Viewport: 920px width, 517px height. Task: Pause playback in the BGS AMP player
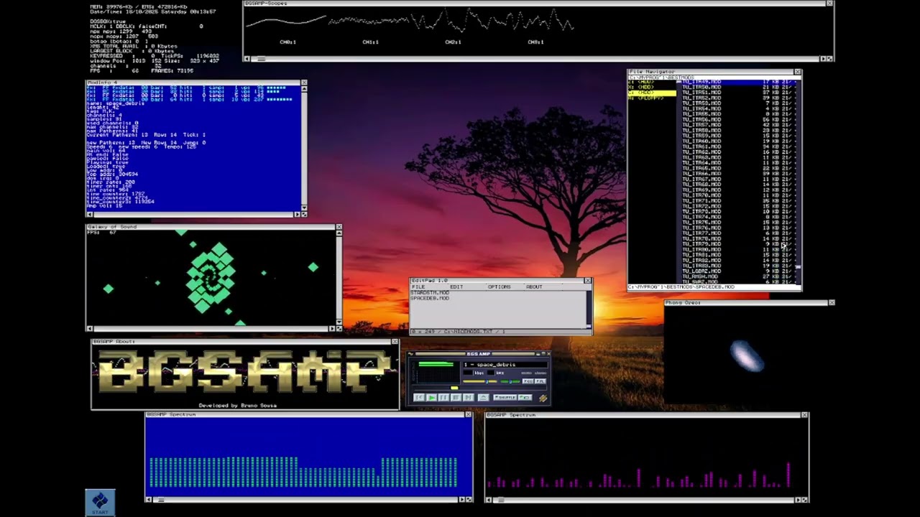click(443, 398)
